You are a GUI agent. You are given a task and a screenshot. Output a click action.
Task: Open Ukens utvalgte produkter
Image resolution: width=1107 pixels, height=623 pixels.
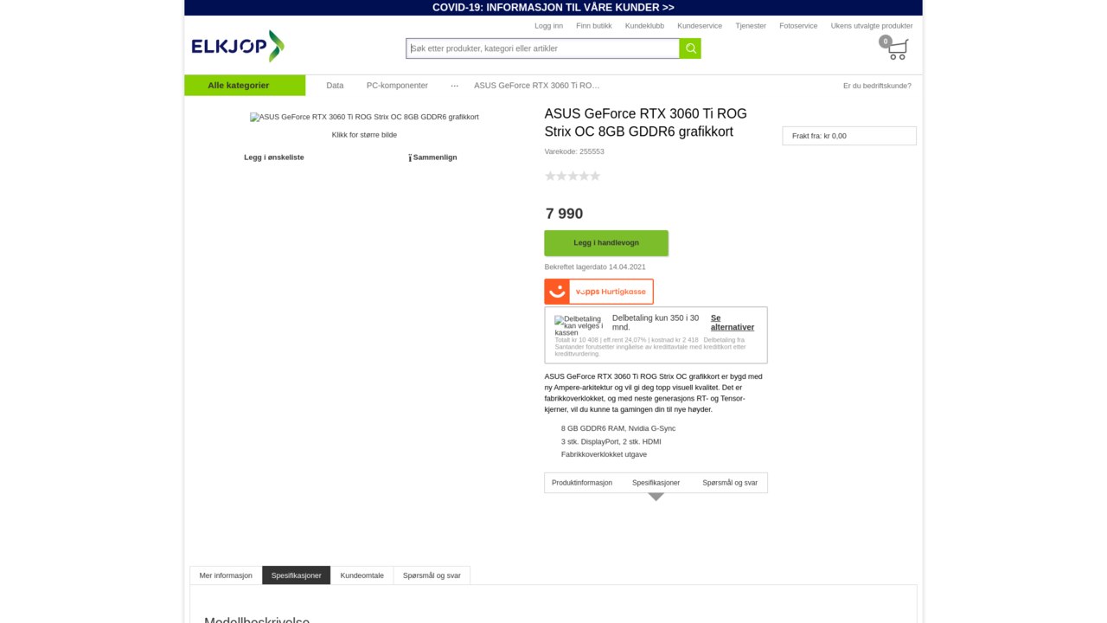coord(872,26)
